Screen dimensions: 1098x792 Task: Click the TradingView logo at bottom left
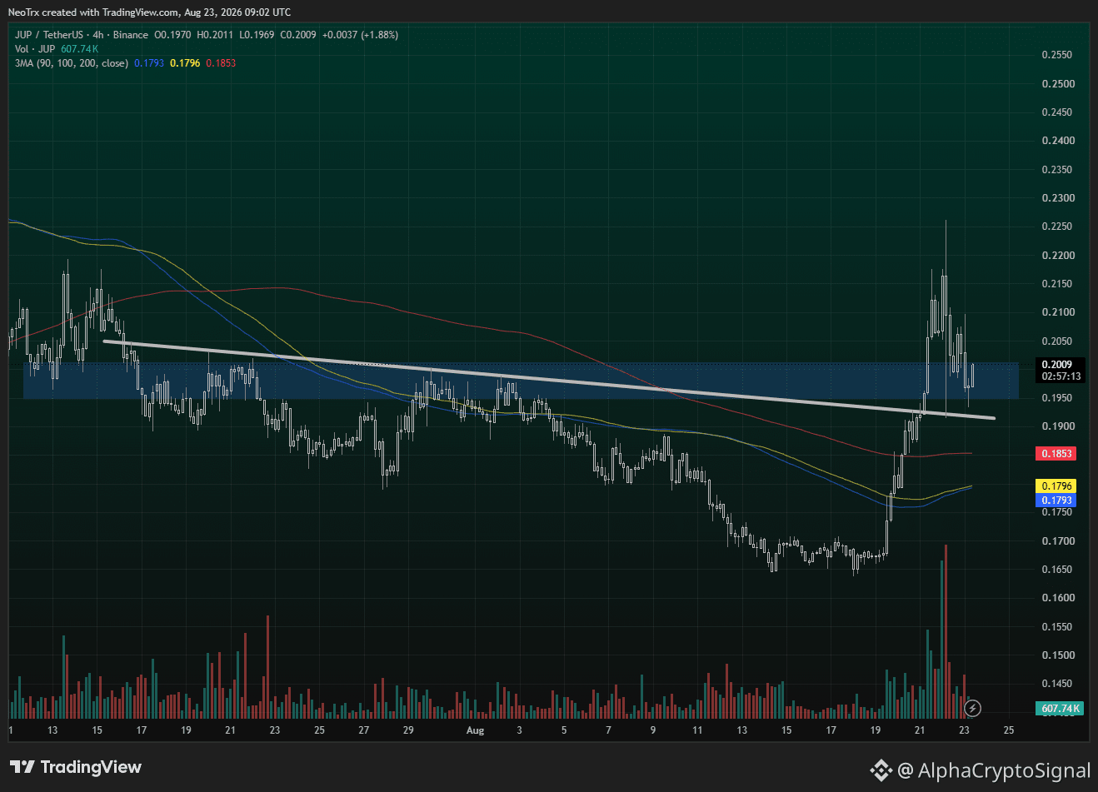76,767
